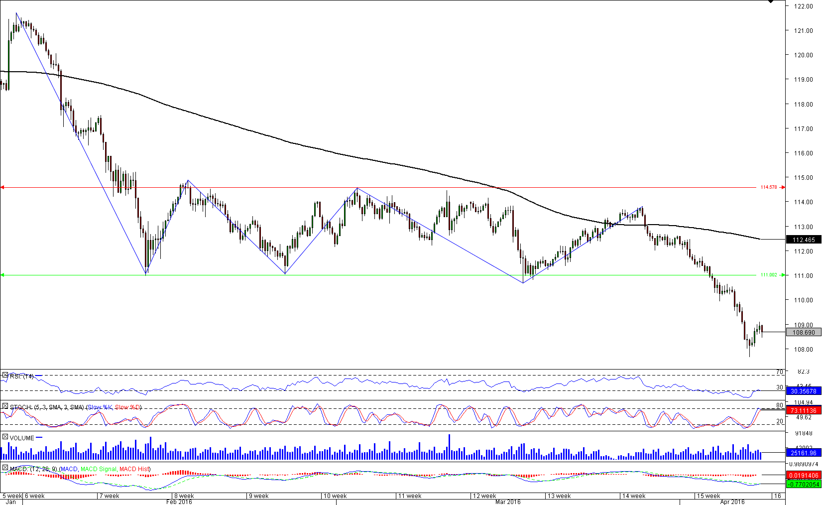The height and width of the screenshot is (505, 822).
Task: Close the MACD indicator panel
Action: click(5, 468)
